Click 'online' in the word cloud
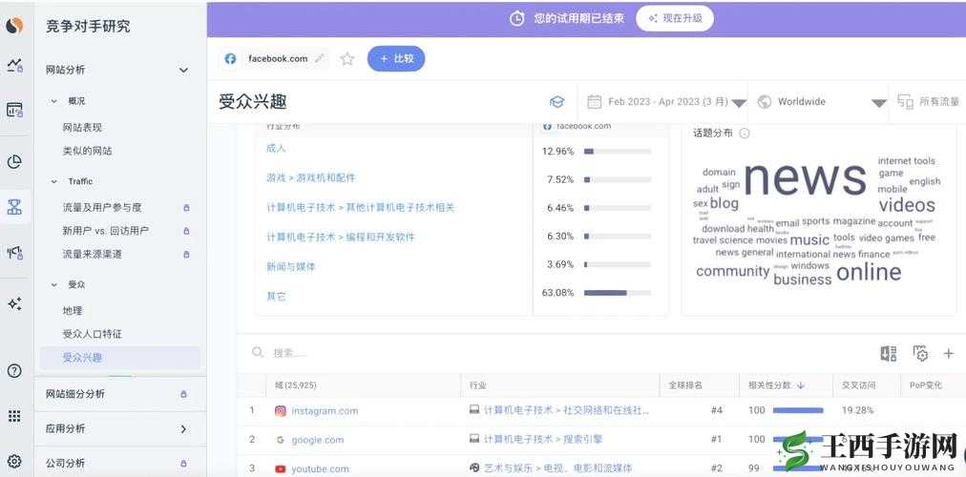The width and height of the screenshot is (966, 477). click(869, 272)
